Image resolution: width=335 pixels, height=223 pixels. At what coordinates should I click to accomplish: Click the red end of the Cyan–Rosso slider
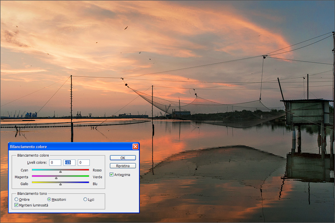click(x=87, y=170)
